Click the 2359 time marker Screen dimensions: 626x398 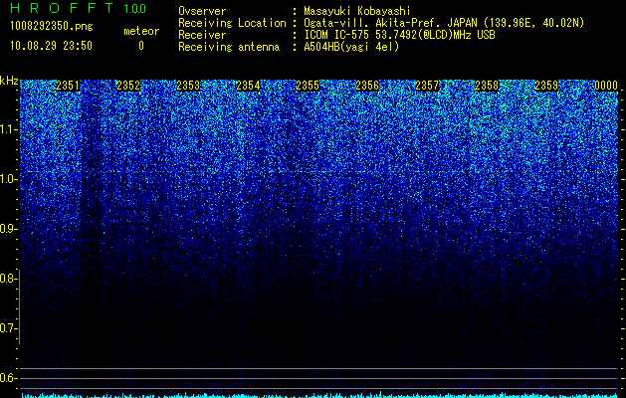[x=546, y=86]
